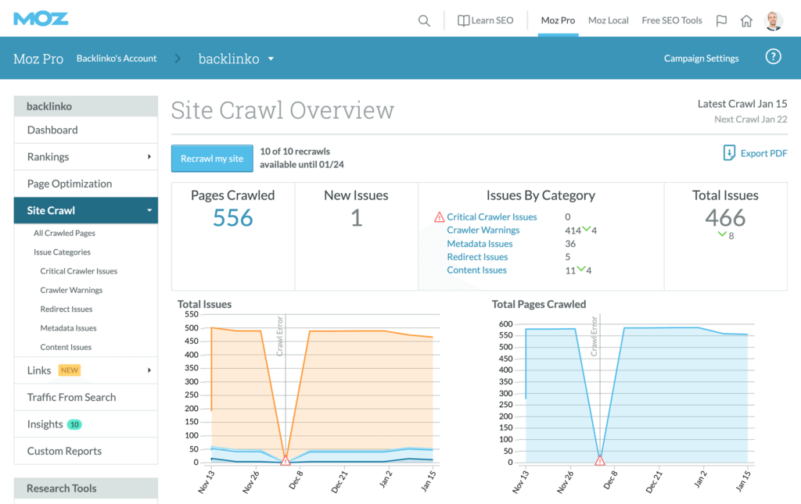Screen dimensions: 801x504
Task: Click New Issues value 1
Action: (357, 218)
